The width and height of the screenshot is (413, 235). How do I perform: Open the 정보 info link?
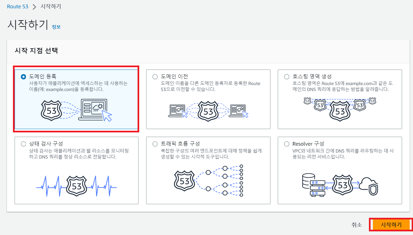[x=56, y=27]
